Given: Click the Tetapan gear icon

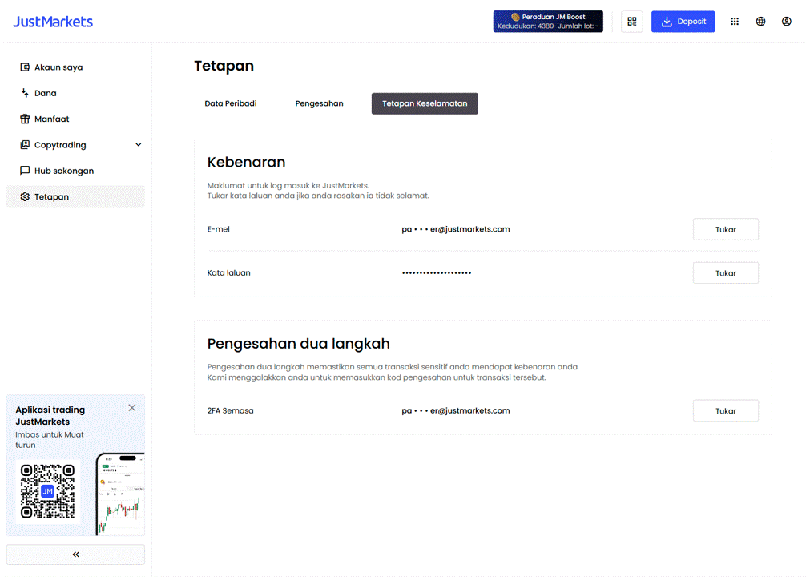Looking at the screenshot, I should point(25,196).
